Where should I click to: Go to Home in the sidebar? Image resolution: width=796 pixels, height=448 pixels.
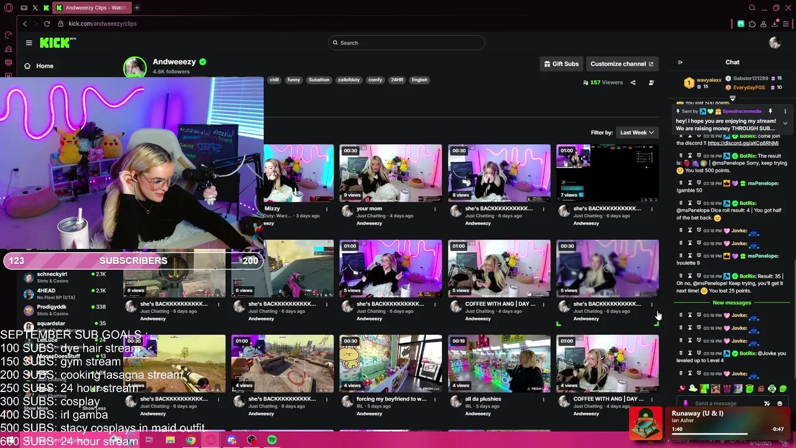(39, 66)
